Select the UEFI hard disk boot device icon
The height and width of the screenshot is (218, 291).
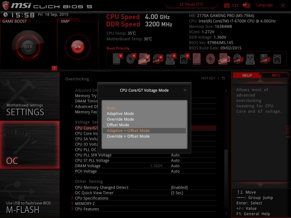[117, 58]
